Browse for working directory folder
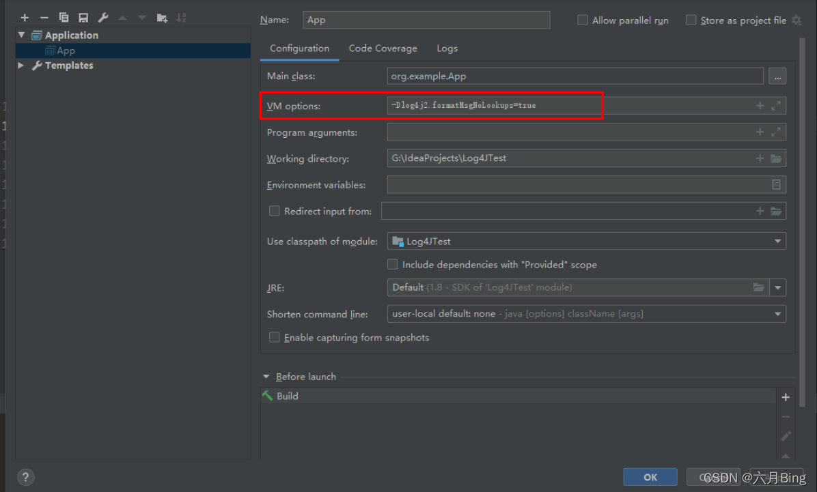This screenshot has width=817, height=492. click(x=776, y=158)
